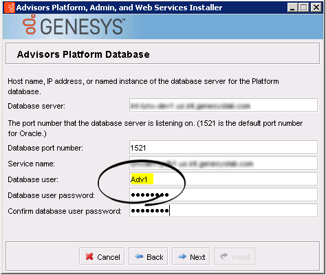Screen dimensions: 326x275
Task: Click the red X icon on Cancel
Action: (x=89, y=256)
